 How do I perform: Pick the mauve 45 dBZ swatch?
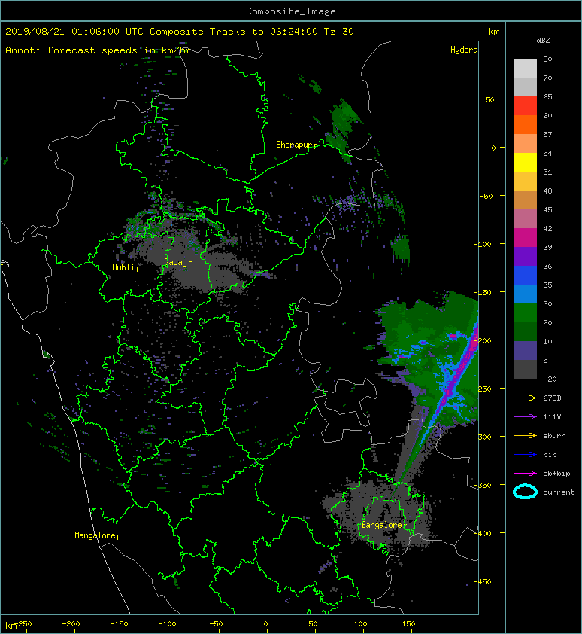[525, 218]
